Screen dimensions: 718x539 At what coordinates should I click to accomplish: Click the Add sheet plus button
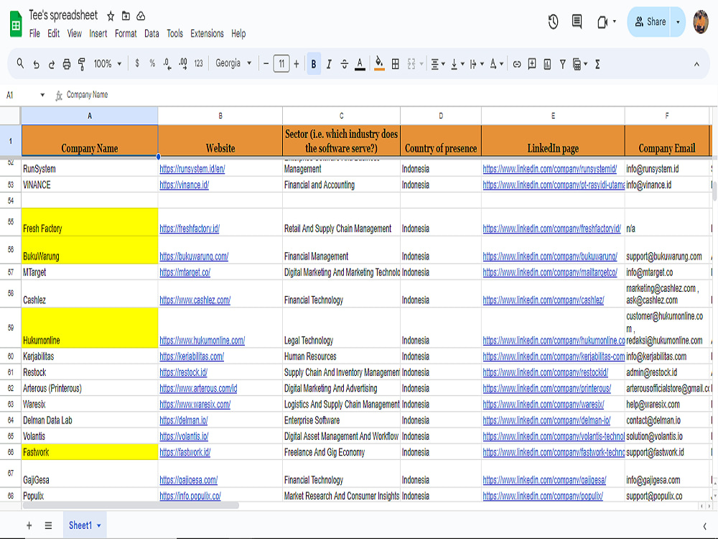pyautogui.click(x=29, y=525)
